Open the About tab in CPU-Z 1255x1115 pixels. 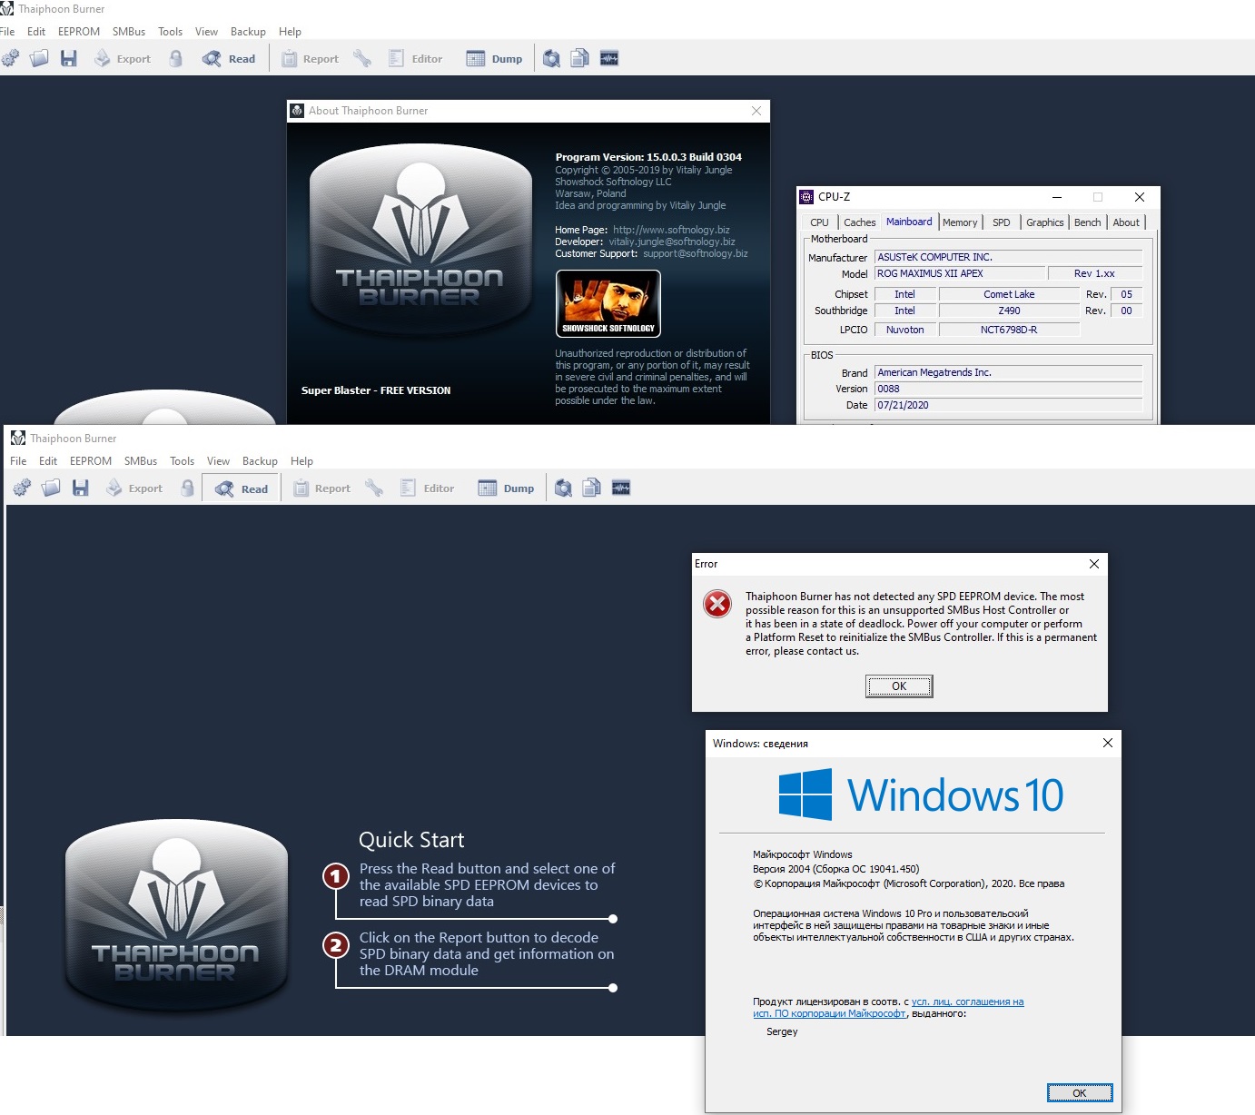[1126, 222]
